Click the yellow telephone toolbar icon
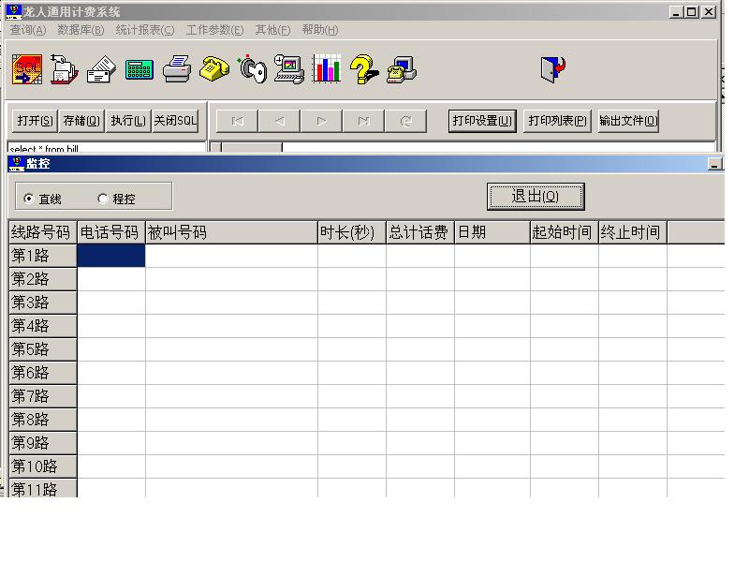Viewport: 749px width, 562px height. coord(214,69)
